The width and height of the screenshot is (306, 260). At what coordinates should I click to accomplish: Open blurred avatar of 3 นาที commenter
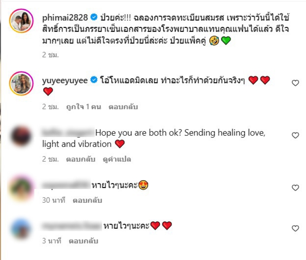[x=21, y=229]
